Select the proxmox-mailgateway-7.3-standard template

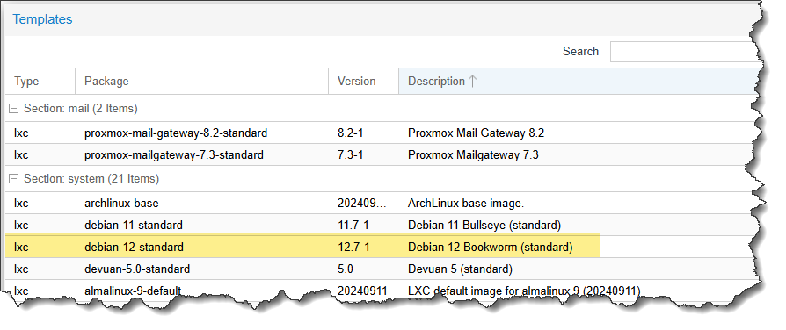click(381, 155)
